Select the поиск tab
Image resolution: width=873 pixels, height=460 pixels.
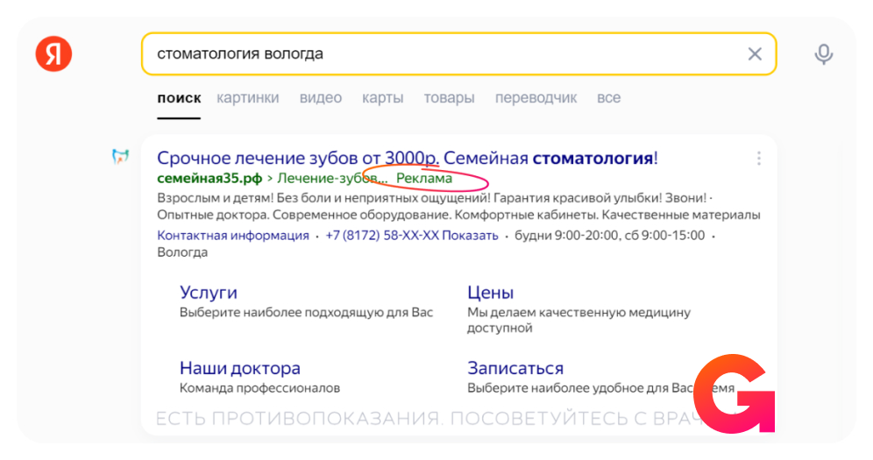click(179, 98)
